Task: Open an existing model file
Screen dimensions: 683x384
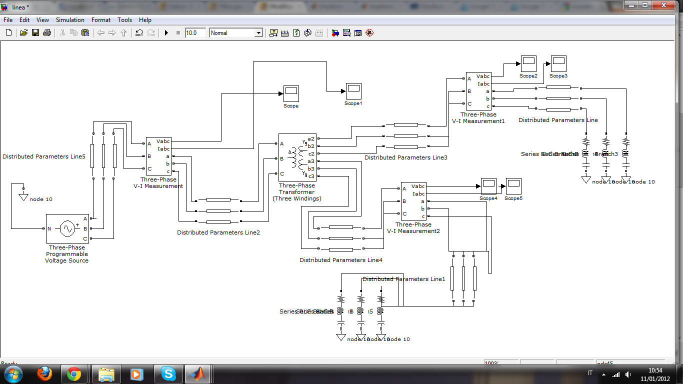Action: pyautogui.click(x=23, y=32)
